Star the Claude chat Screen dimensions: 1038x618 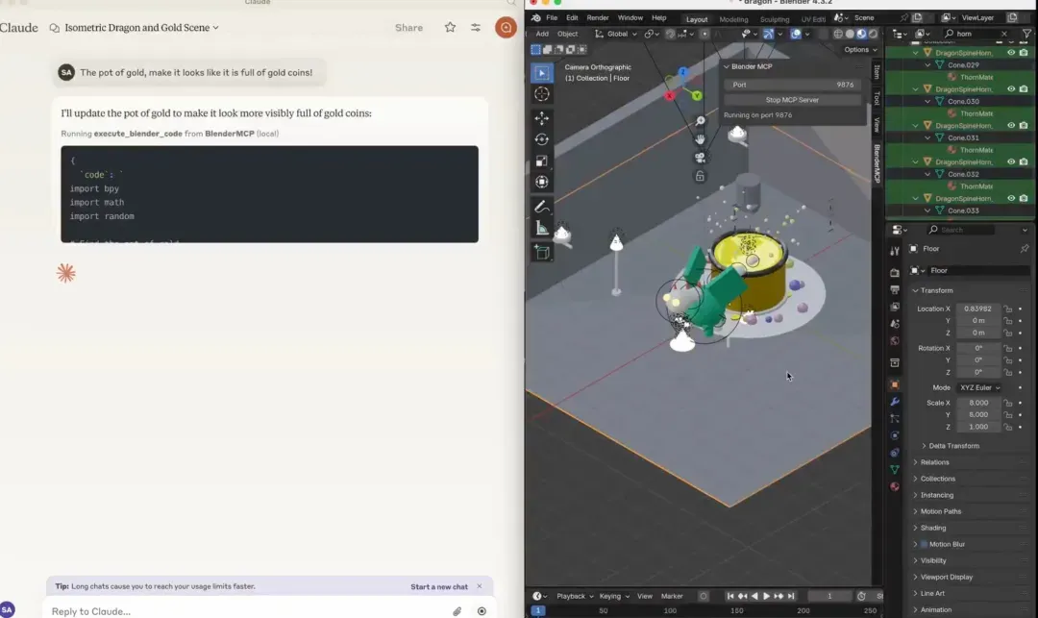(450, 27)
